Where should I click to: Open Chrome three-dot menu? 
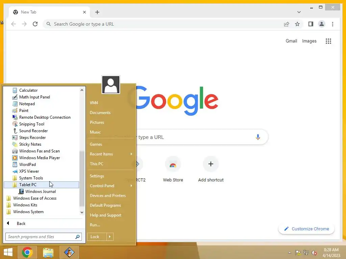coord(332,24)
